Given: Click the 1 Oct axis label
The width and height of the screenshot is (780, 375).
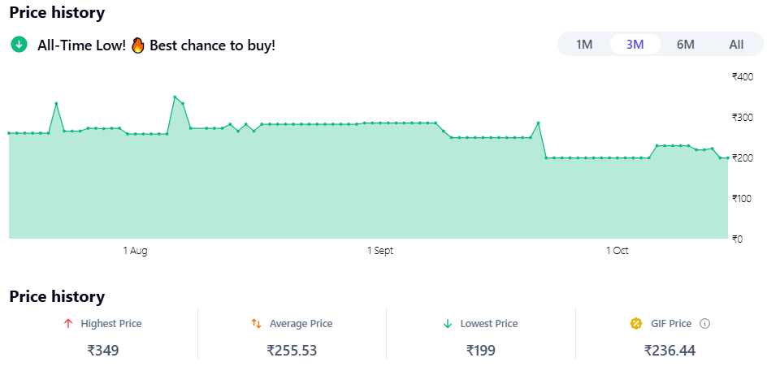Looking at the screenshot, I should point(617,251).
